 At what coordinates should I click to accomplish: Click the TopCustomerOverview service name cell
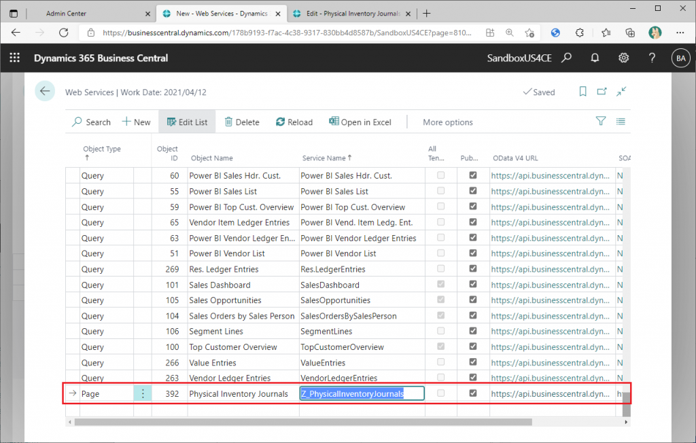tap(362, 347)
